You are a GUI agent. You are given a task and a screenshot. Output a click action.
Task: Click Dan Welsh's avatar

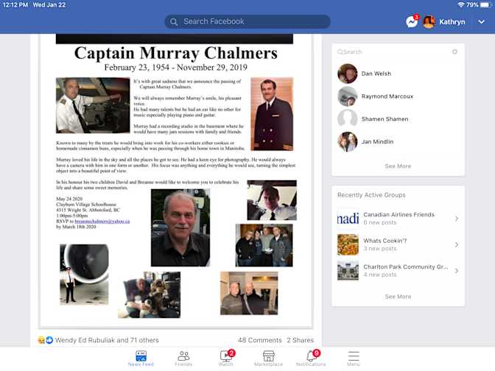[347, 74]
